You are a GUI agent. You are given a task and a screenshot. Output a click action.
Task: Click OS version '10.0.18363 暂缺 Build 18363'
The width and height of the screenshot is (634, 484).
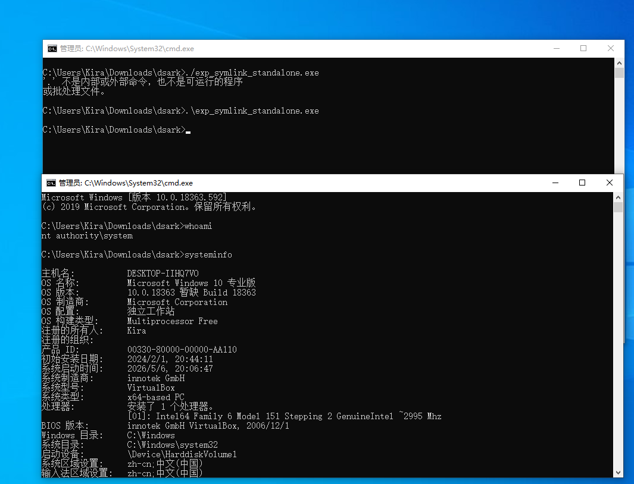pos(191,293)
